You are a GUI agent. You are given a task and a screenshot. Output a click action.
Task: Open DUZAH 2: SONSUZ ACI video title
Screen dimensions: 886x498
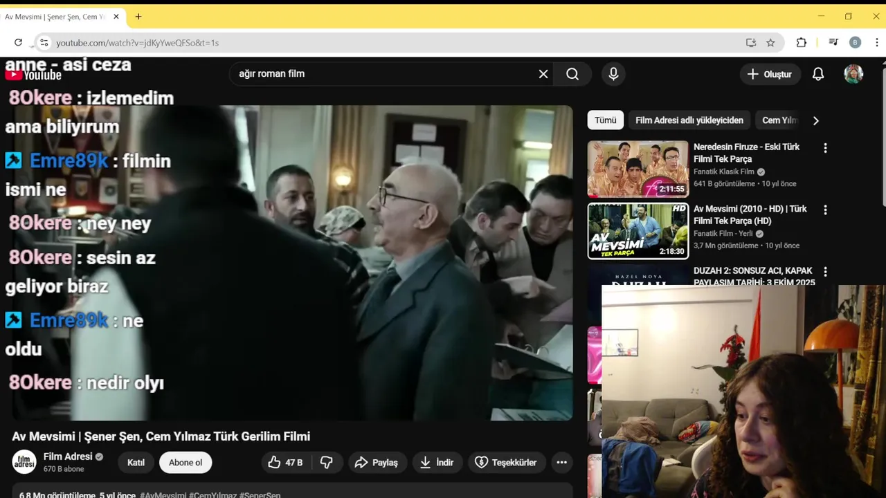pyautogui.click(x=754, y=277)
